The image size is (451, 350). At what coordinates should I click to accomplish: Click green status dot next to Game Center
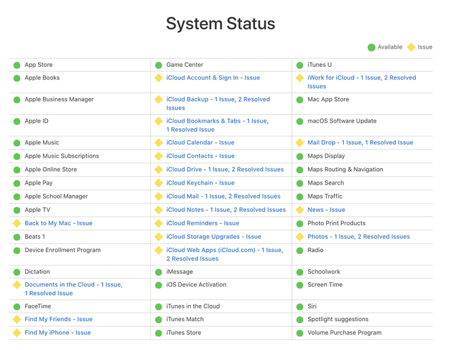pyautogui.click(x=159, y=65)
